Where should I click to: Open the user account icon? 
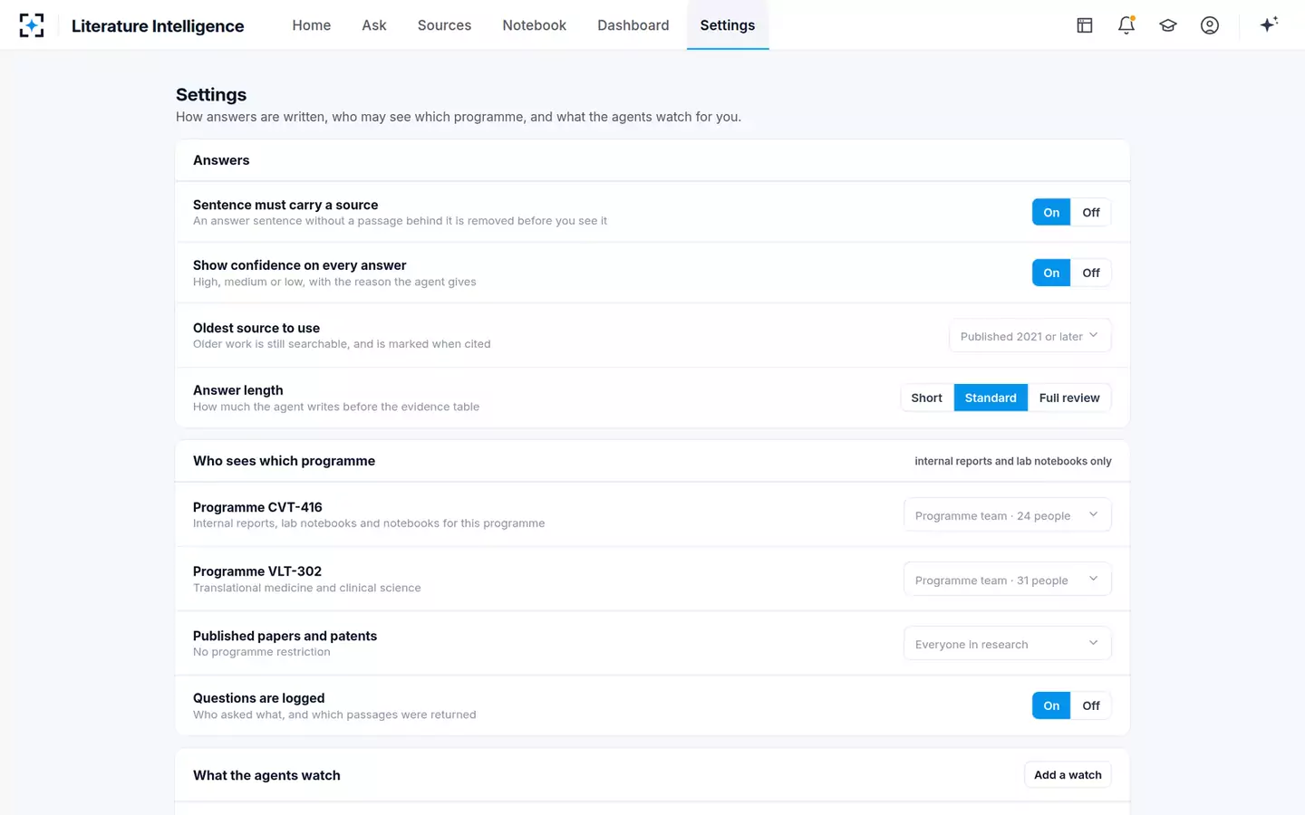[x=1210, y=25]
